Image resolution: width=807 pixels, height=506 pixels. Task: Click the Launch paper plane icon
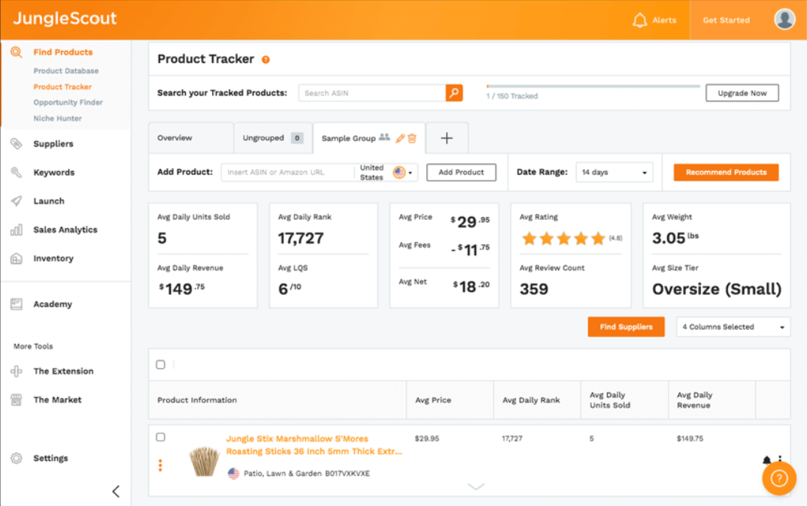[x=17, y=201]
